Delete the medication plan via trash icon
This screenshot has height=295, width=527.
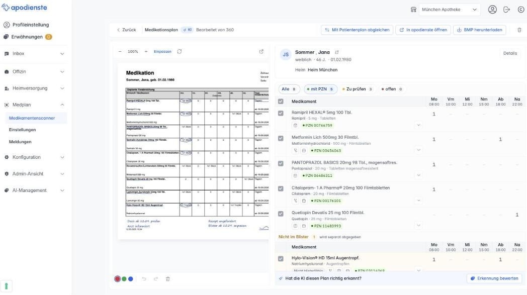519,30
